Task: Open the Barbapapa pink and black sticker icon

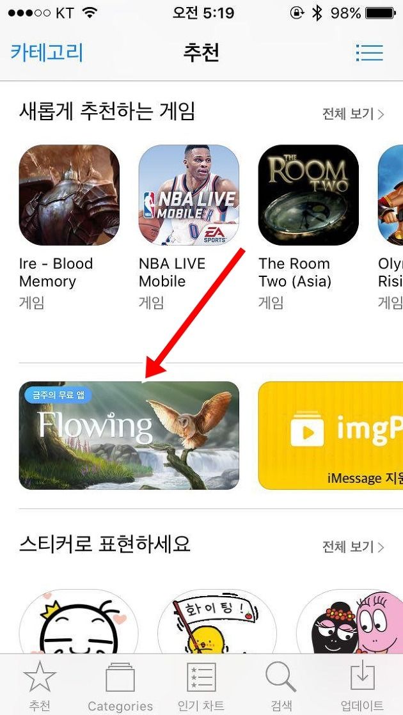Action: (350, 622)
